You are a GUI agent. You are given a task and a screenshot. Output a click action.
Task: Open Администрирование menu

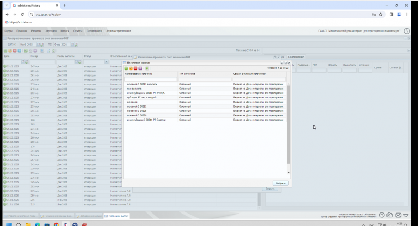(118, 31)
